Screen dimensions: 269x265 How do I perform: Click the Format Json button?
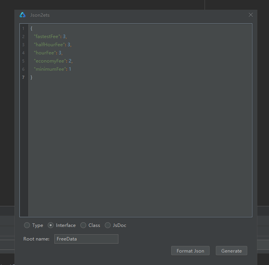click(190, 251)
